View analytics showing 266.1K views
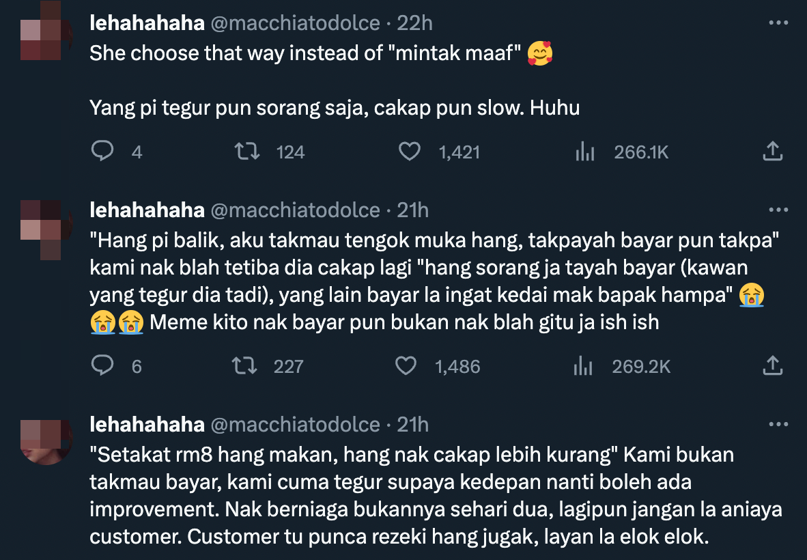807x560 pixels. point(584,152)
